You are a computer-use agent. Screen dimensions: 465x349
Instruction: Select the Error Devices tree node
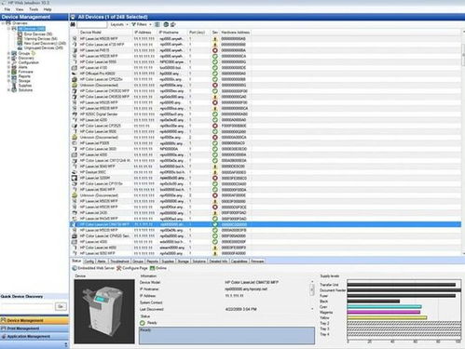[38, 34]
